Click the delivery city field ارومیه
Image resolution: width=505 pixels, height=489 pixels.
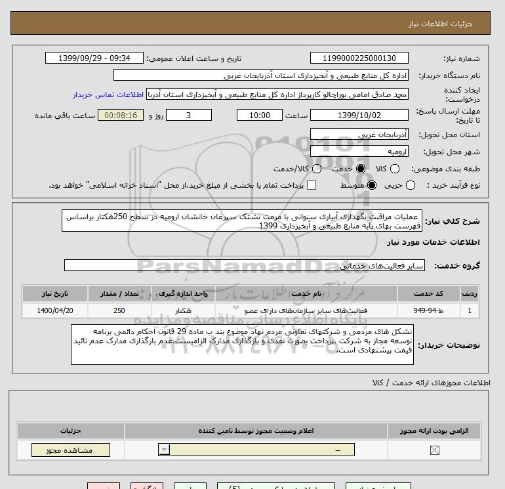tap(359, 151)
